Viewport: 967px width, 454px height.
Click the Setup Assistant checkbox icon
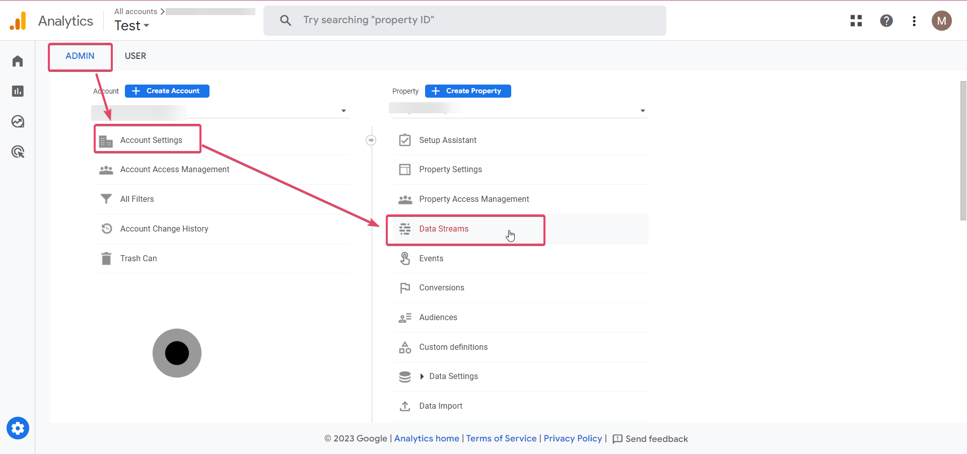pyautogui.click(x=405, y=140)
